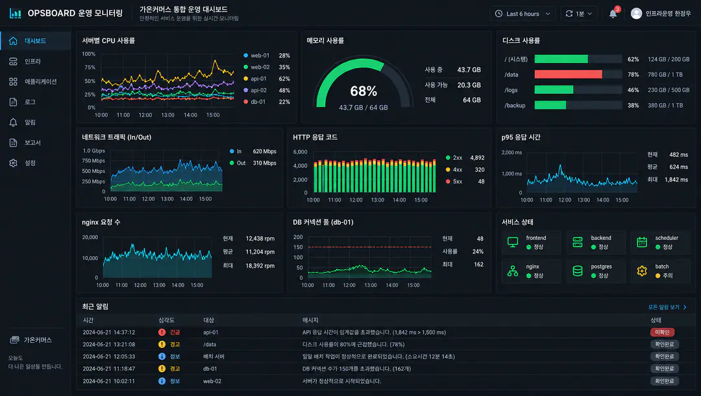701x396 pixels.
Task: Click the 시간 column header in alerts table
Action: tap(88, 320)
